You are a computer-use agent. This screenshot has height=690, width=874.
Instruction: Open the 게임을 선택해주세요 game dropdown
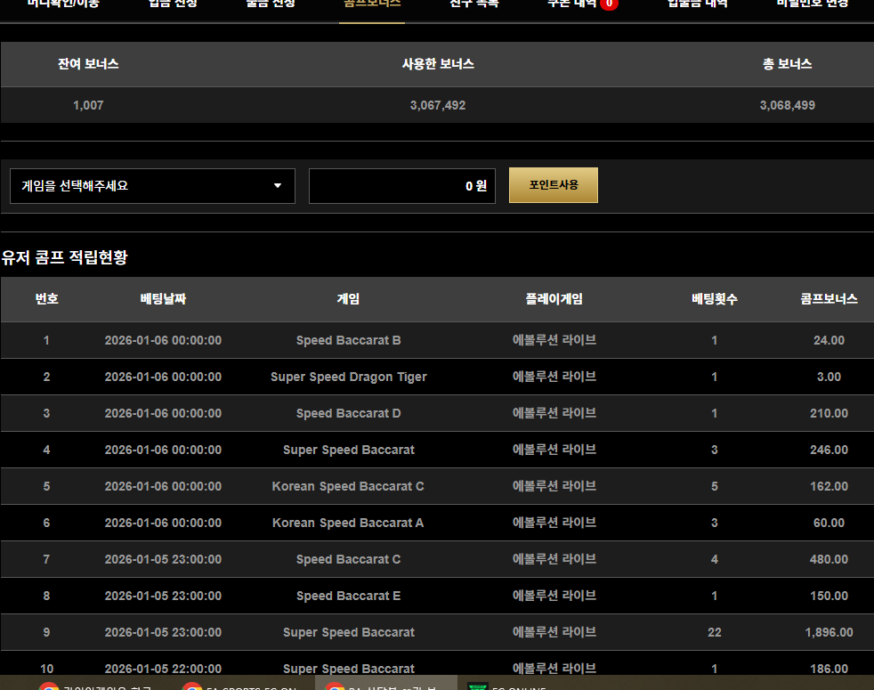pyautogui.click(x=152, y=186)
